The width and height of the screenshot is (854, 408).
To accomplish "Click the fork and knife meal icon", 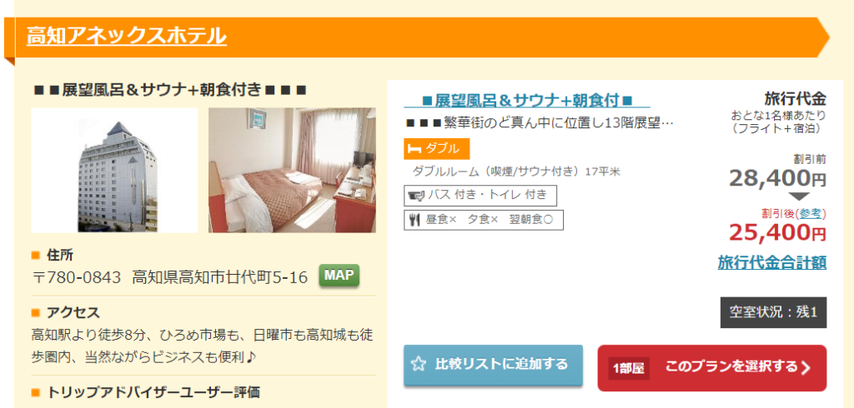I will point(414,221).
